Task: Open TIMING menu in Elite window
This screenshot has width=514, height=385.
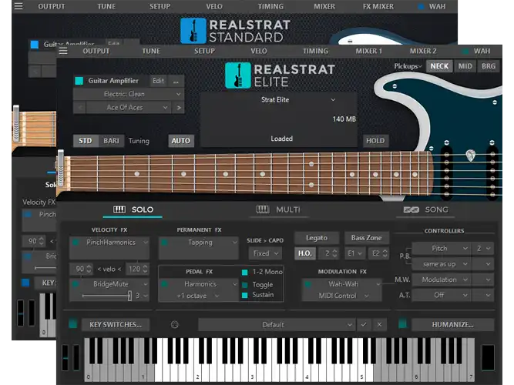Action: (315, 51)
